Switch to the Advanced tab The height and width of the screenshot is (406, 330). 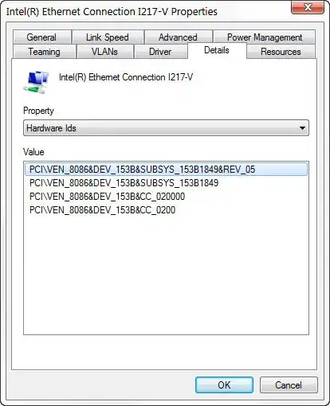click(178, 37)
